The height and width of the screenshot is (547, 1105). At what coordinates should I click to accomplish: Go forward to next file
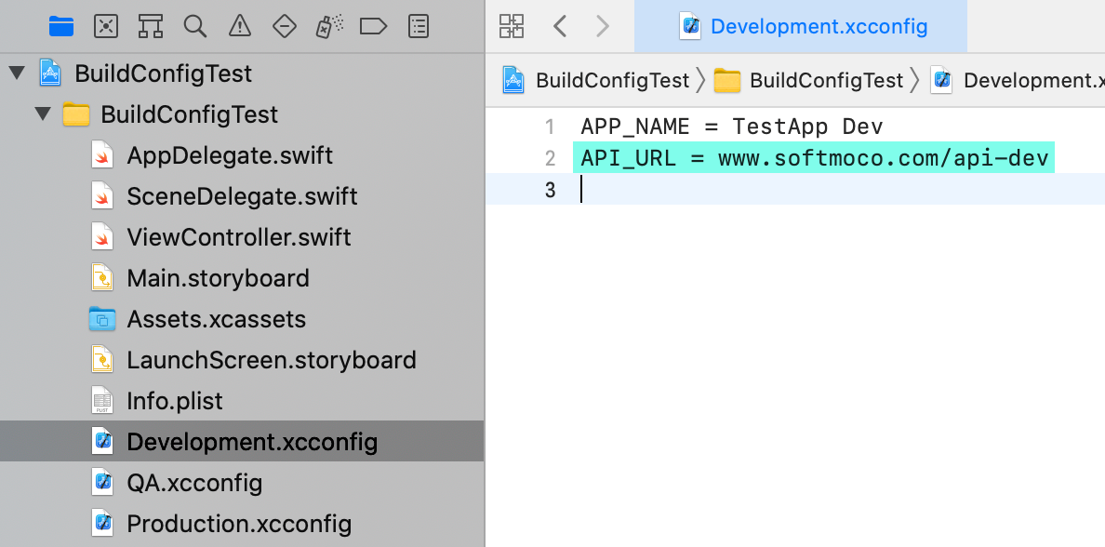pyautogui.click(x=603, y=26)
